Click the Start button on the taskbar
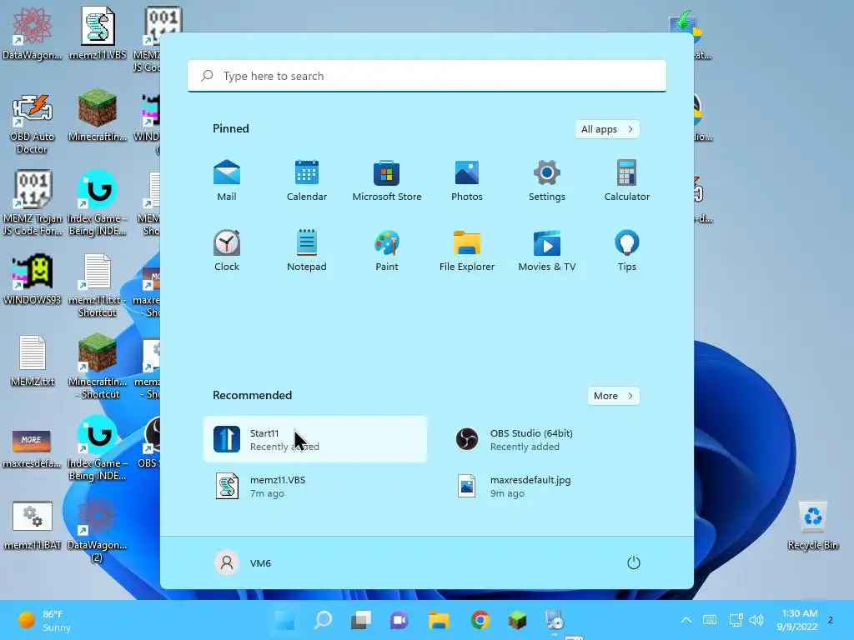Viewport: 854px width, 640px height. (285, 620)
